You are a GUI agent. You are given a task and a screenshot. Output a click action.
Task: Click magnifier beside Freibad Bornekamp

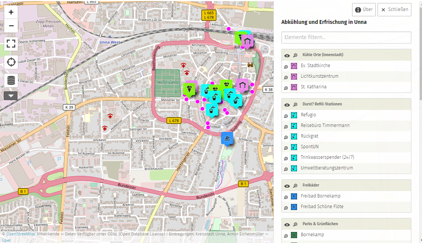pos(286,198)
